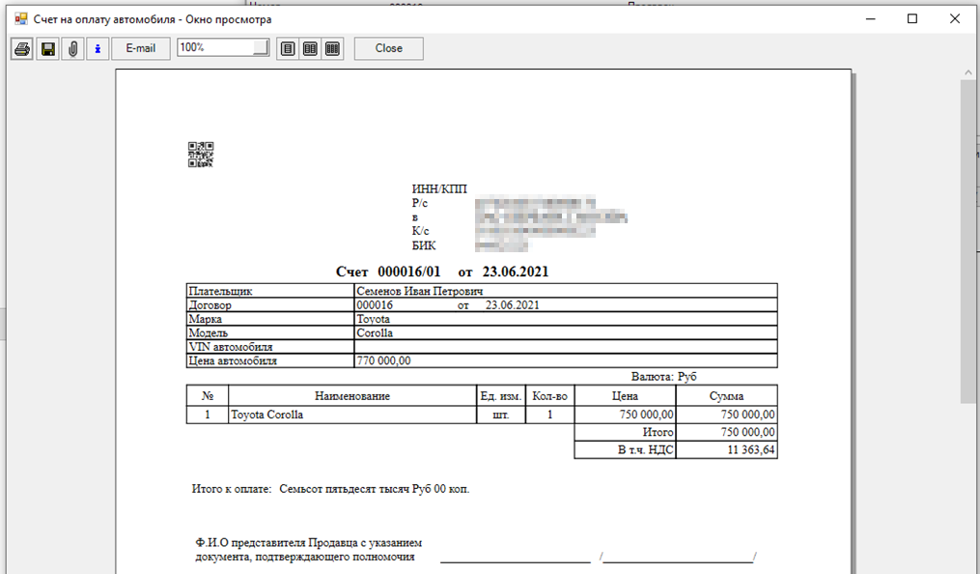Save the invoice using floppy disk icon

point(46,48)
